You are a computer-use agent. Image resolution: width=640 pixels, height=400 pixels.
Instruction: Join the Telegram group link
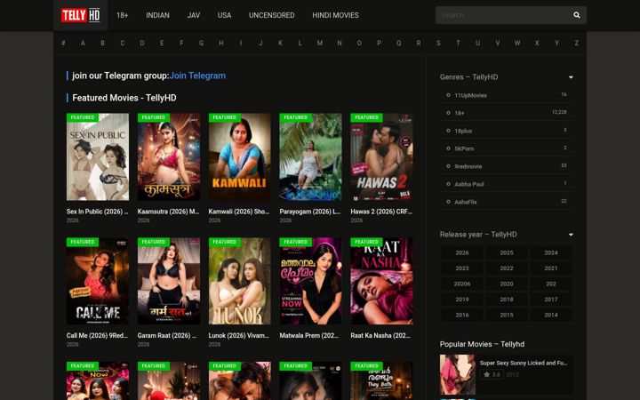[197, 76]
